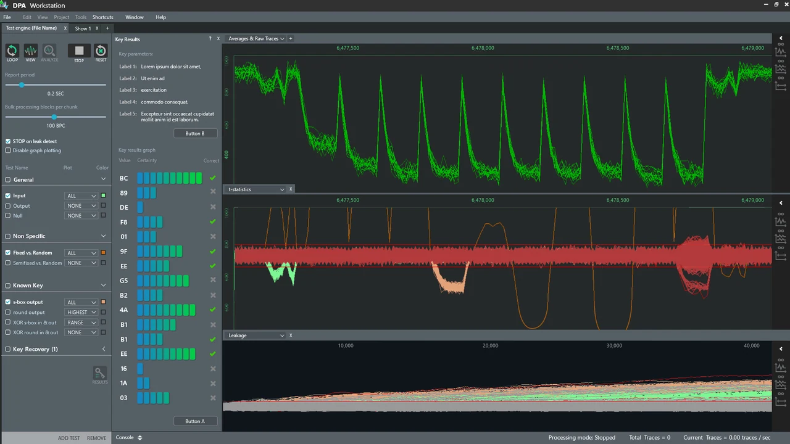Click multi-trace chart icon beside Leakage graph

(x=781, y=384)
